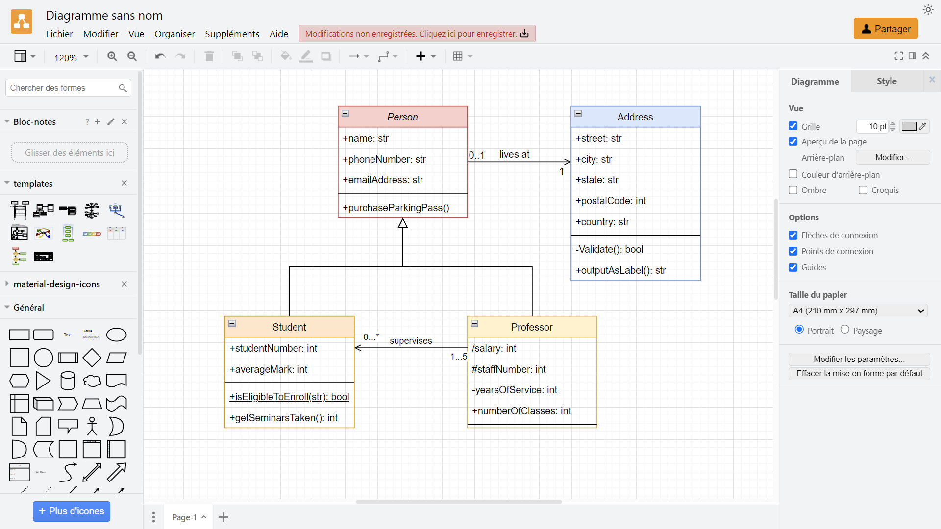Open the Modifier menu

coord(100,34)
